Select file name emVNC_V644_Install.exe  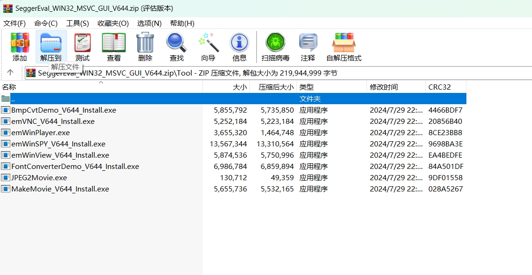click(x=53, y=121)
